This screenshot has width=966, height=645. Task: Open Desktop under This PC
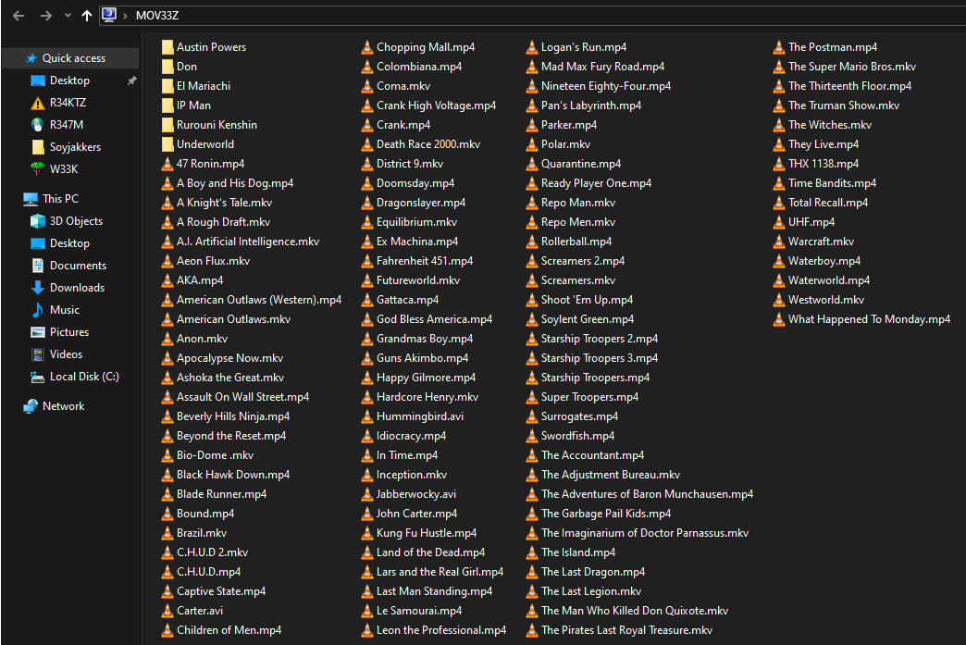coord(69,242)
